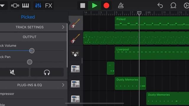The height and width of the screenshot is (106, 189).
Task: Start recording with the red Record button
Action: pos(106,6)
